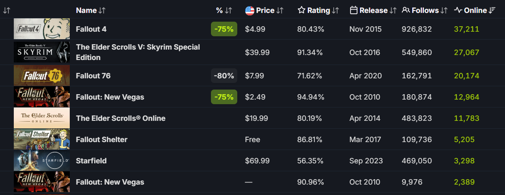Click the pulse icon beside Online

(458, 10)
